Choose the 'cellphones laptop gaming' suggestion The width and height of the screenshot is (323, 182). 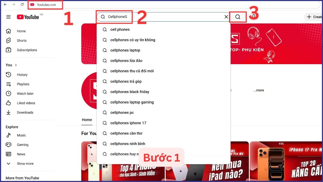132,102
